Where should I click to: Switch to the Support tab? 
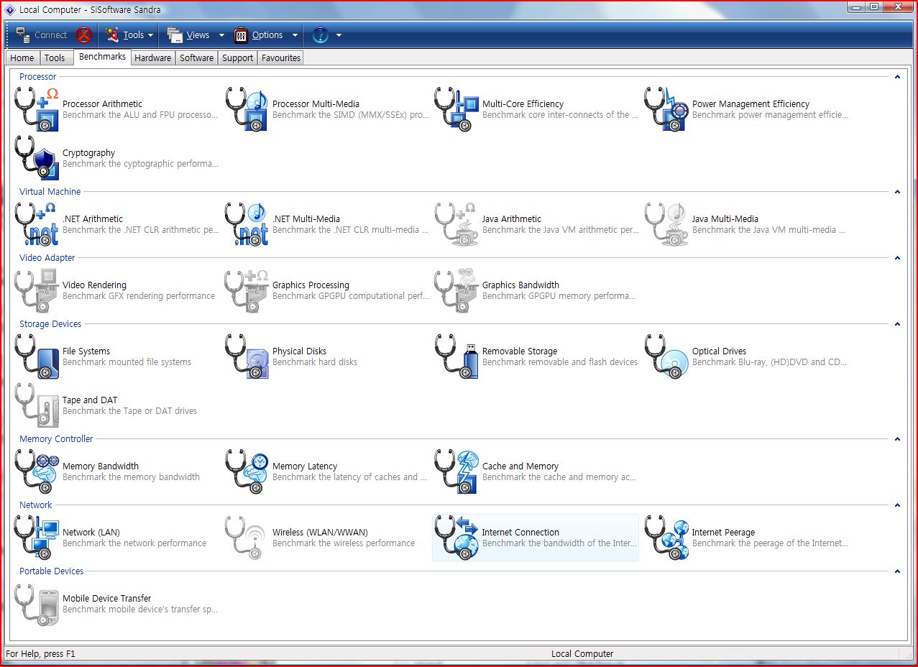pyautogui.click(x=238, y=58)
